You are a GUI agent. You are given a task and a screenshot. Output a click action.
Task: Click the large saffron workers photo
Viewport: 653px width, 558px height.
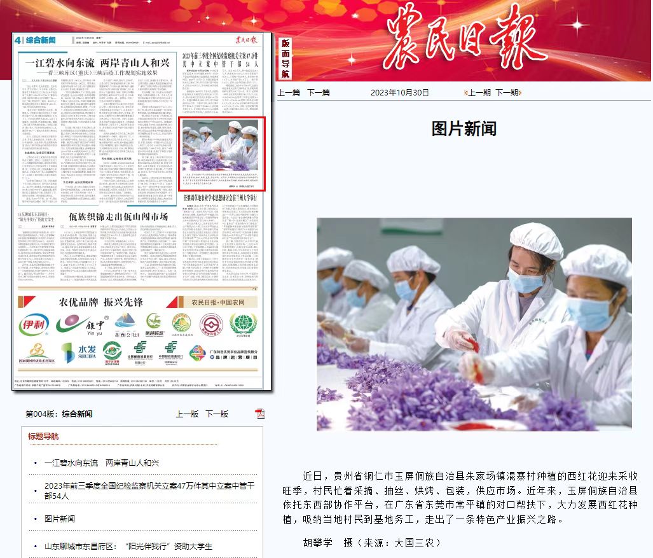tap(474, 324)
